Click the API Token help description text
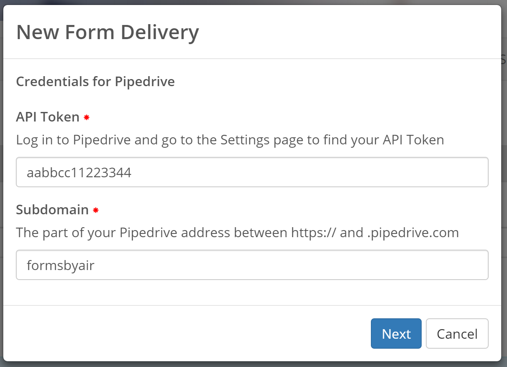 tap(230, 140)
